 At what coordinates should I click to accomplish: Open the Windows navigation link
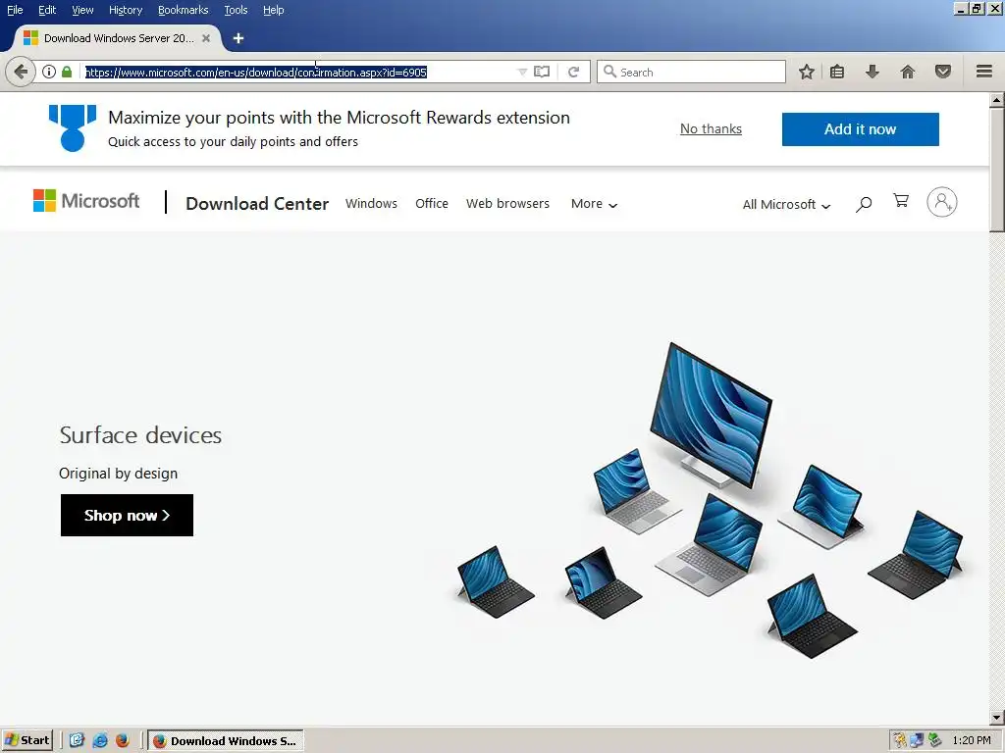(371, 204)
